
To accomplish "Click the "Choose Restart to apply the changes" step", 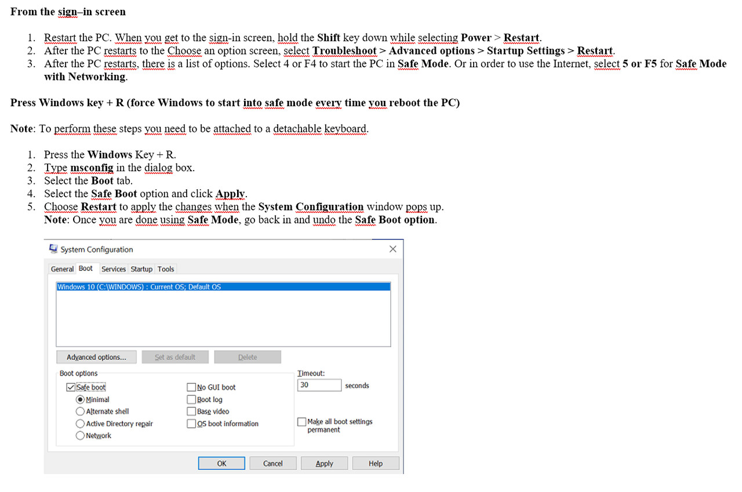I will [244, 207].
